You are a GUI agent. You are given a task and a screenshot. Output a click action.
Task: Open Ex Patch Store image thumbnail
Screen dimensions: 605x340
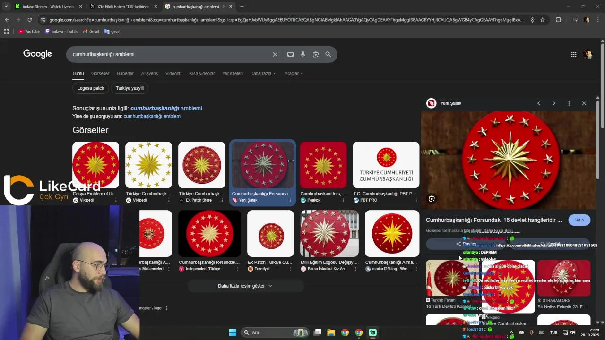201,165
